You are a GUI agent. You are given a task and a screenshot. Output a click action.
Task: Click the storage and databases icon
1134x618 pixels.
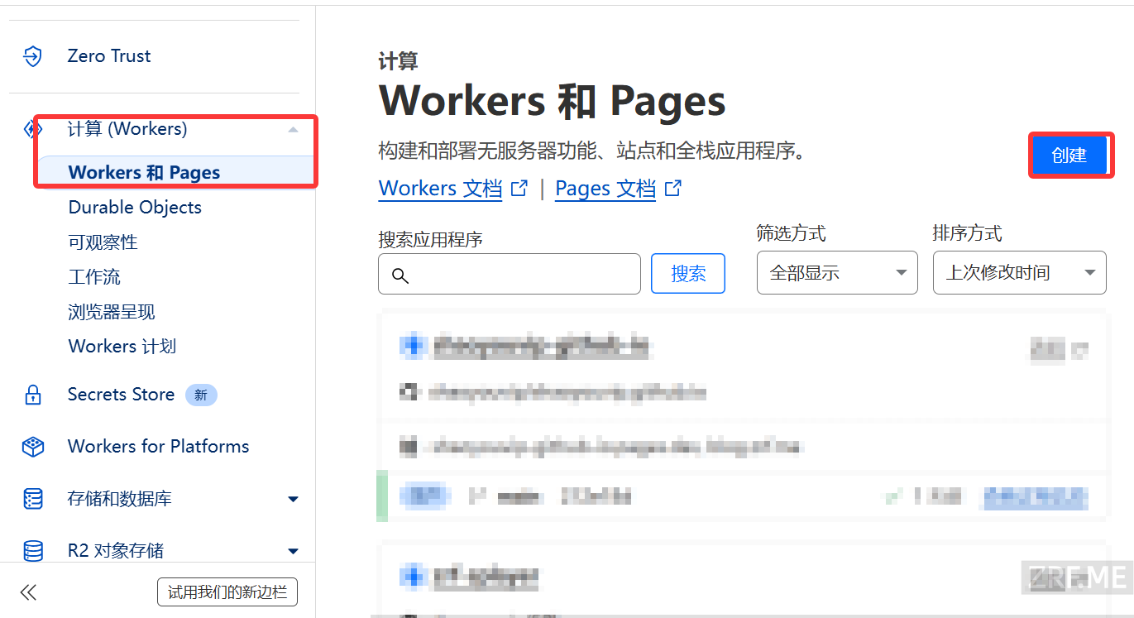[x=32, y=499]
